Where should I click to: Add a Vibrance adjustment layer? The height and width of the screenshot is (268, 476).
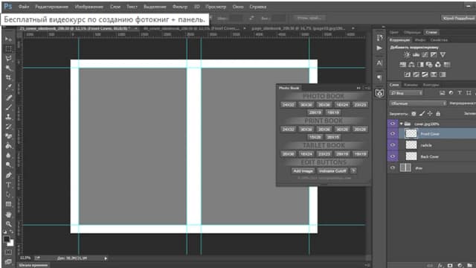(x=443, y=54)
